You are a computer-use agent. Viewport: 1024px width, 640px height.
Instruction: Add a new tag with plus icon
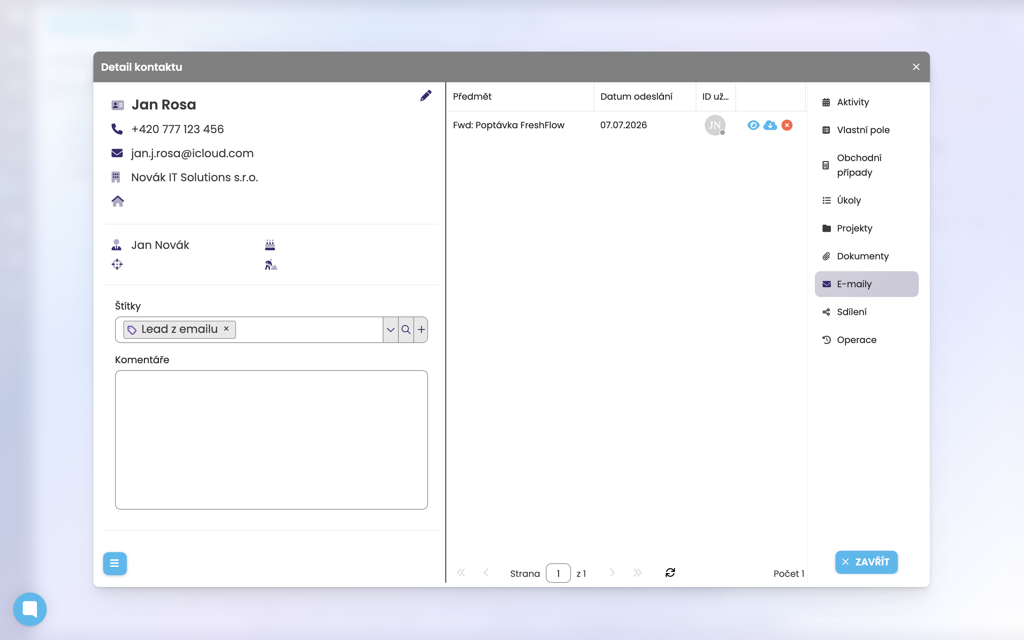pyautogui.click(x=421, y=329)
